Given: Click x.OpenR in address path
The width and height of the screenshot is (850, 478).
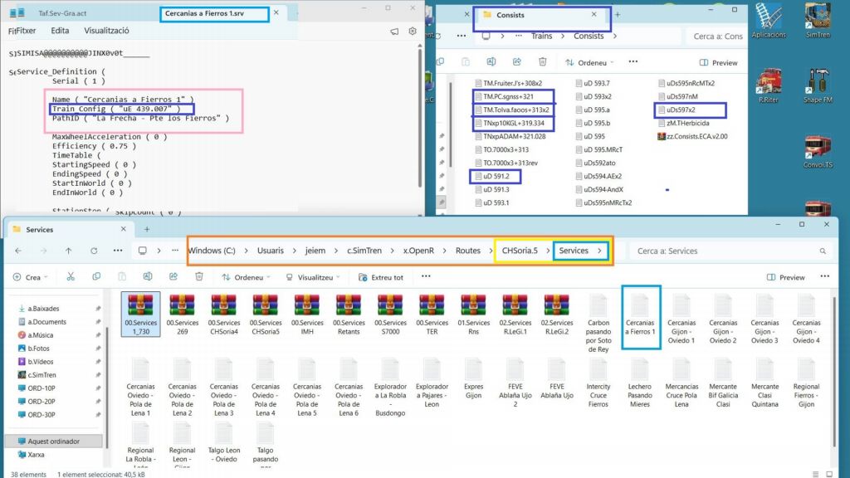Looking at the screenshot, I should [x=418, y=251].
